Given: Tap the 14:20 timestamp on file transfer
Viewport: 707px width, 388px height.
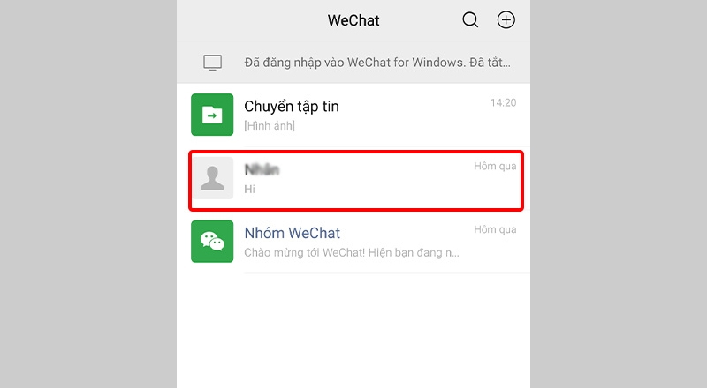Looking at the screenshot, I should (x=503, y=102).
